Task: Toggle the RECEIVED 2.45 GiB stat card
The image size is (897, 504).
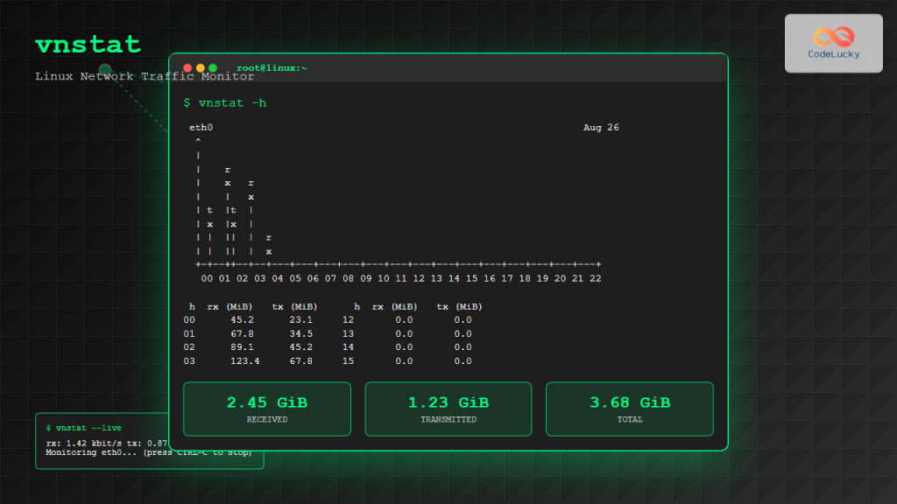Action: [x=266, y=409]
